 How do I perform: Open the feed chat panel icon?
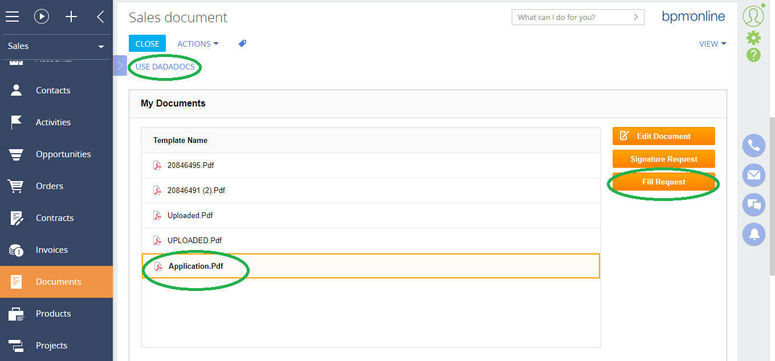tap(753, 204)
